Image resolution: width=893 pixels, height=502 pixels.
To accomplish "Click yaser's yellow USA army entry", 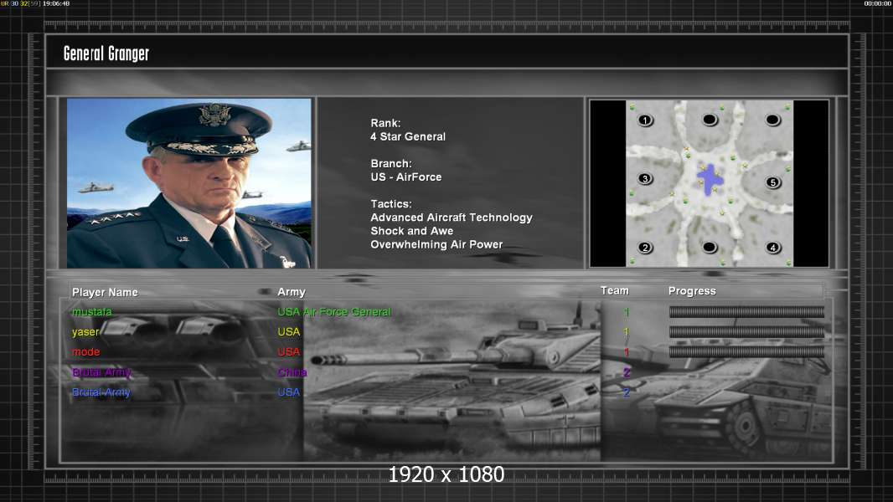I will tap(289, 331).
